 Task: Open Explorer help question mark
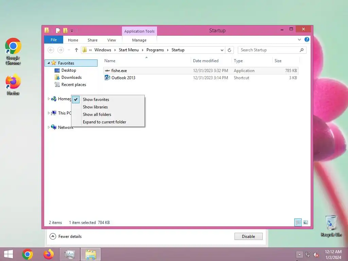coord(307,39)
